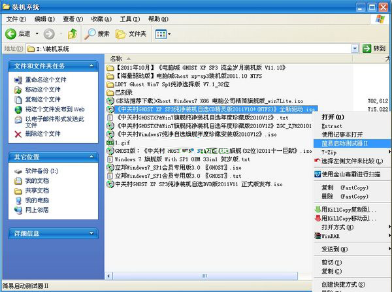Viewport: 392px width, 292px height.
Task: Click the 转到 Go button
Action: point(374,48)
